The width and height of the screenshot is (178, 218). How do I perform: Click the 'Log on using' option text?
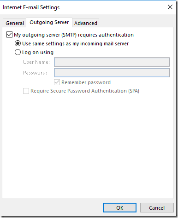pos(38,52)
